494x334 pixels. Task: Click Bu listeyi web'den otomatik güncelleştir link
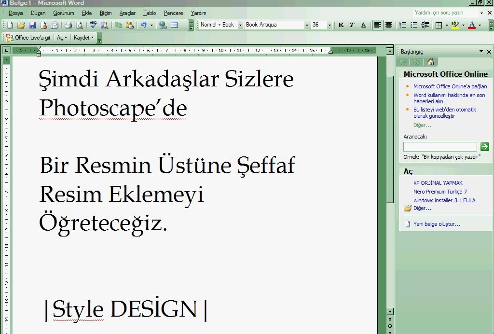[444, 112]
